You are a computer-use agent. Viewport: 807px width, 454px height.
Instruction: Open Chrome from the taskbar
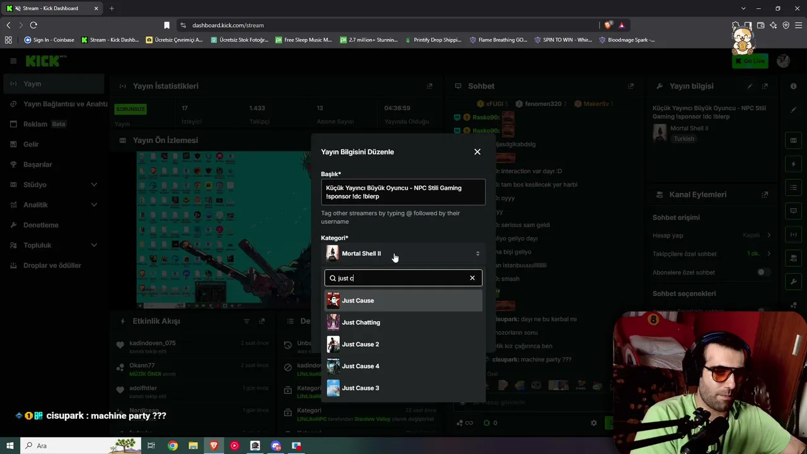point(173,446)
